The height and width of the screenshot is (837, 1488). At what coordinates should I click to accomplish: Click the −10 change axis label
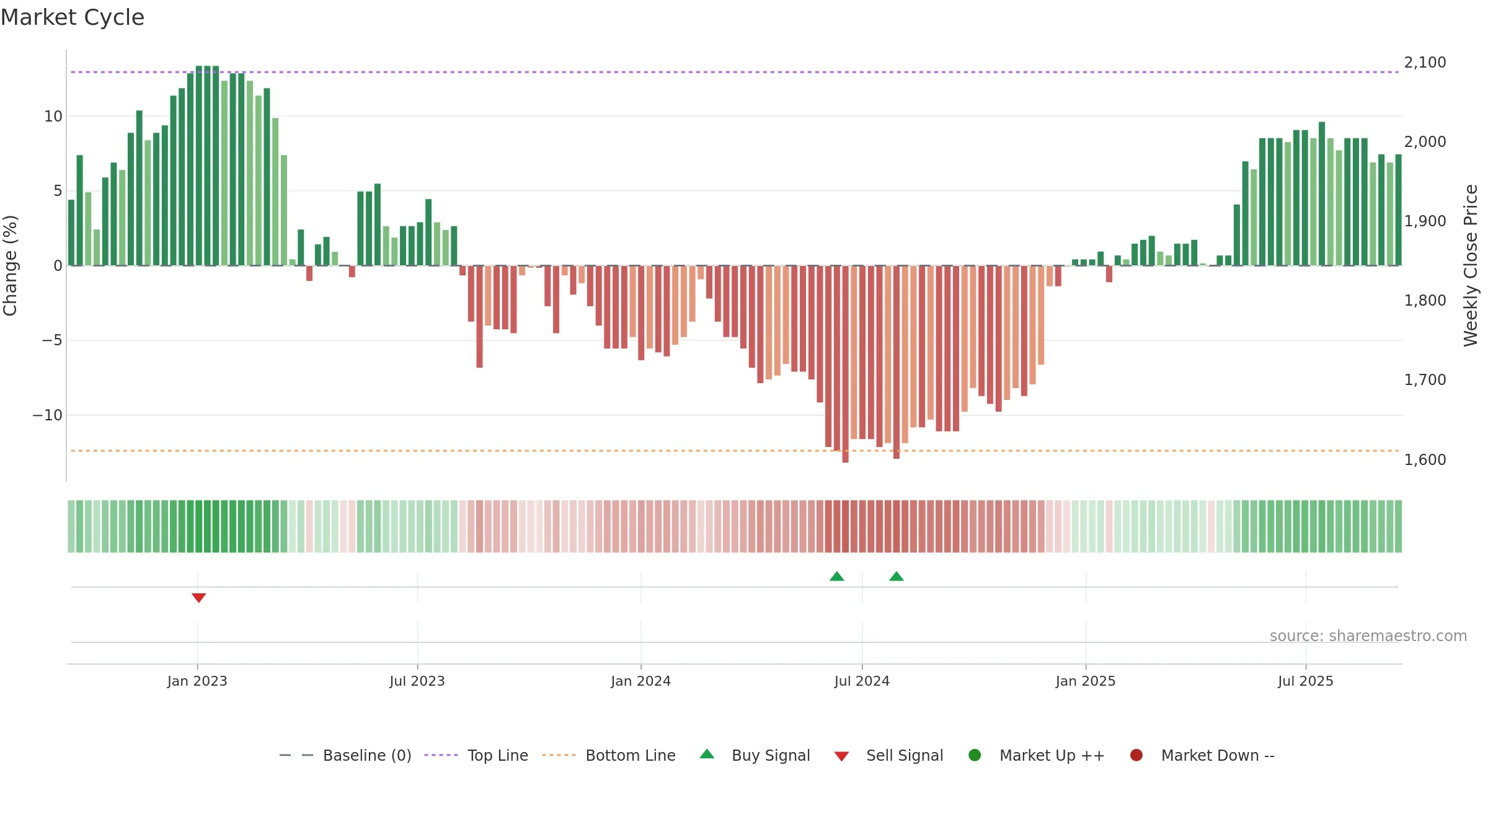[x=48, y=415]
